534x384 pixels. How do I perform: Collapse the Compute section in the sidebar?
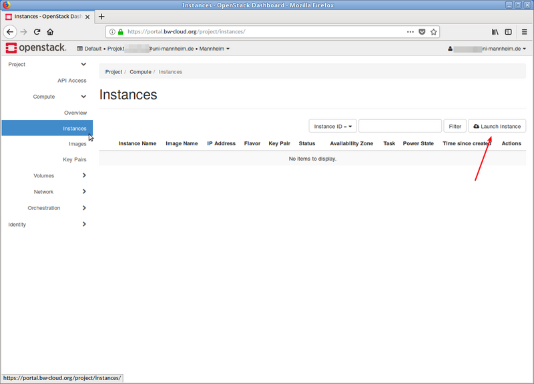click(45, 96)
